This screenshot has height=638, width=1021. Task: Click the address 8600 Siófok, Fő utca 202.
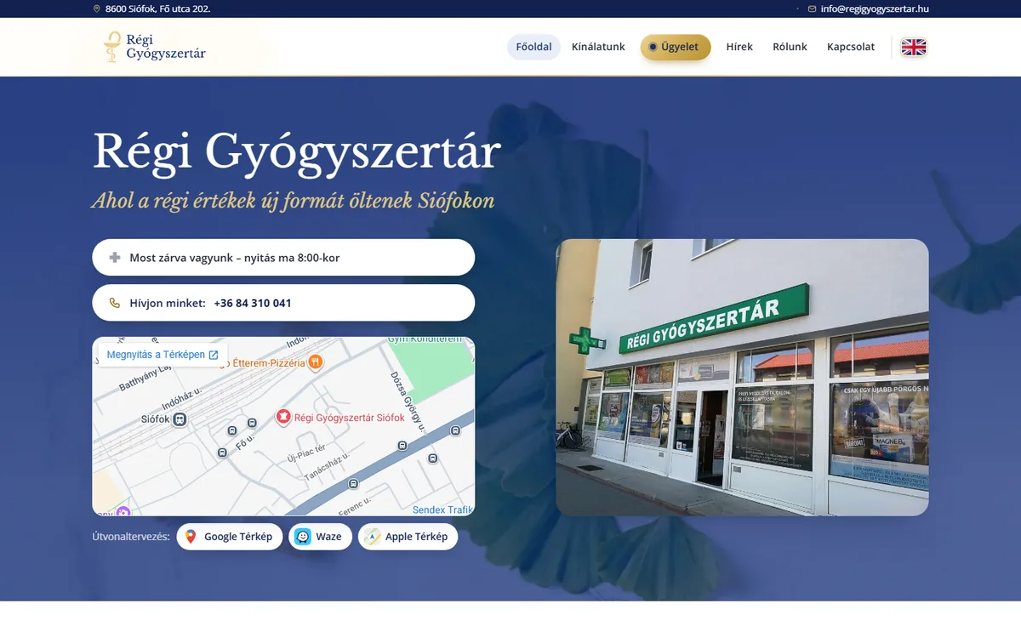pos(157,9)
